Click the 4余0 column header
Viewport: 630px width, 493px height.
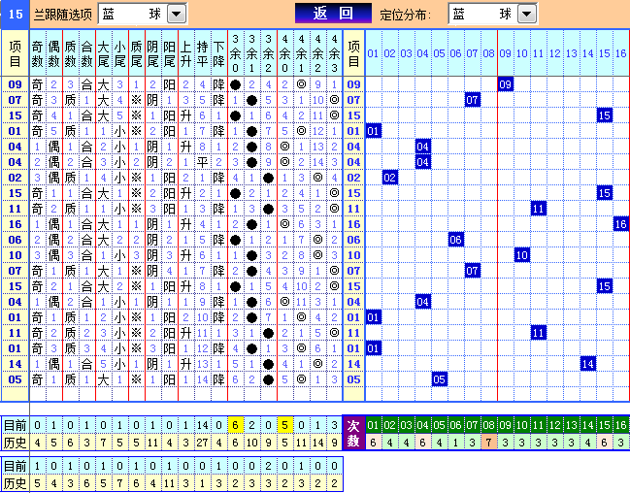coord(284,53)
